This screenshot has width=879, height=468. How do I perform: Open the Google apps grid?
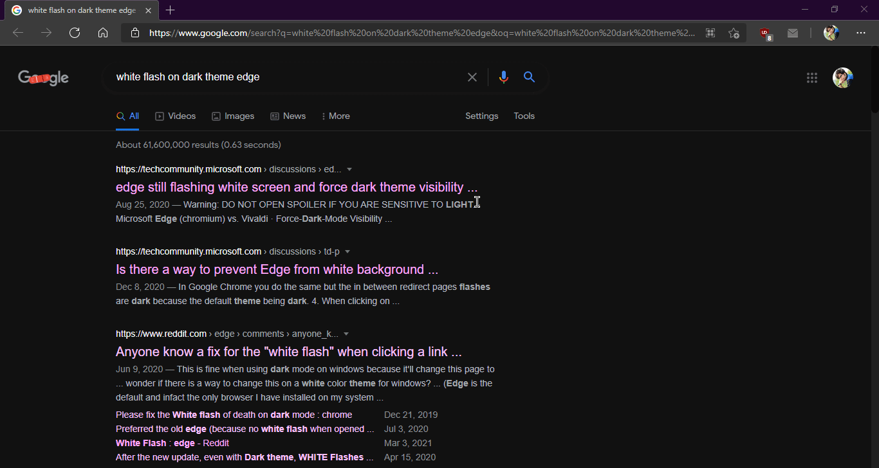pyautogui.click(x=812, y=78)
